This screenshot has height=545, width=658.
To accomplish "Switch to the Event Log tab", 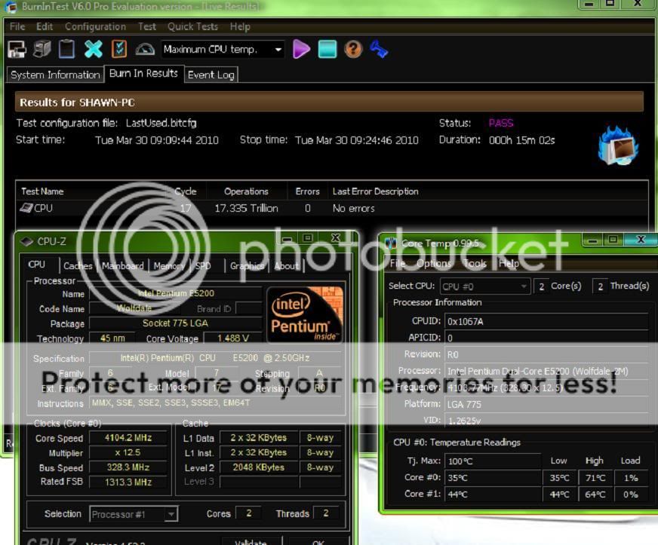I will 211,75.
